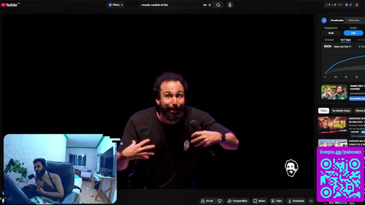Click the thumbs-down dislike icon
This screenshot has height=205, width=365.
pyautogui.click(x=219, y=201)
